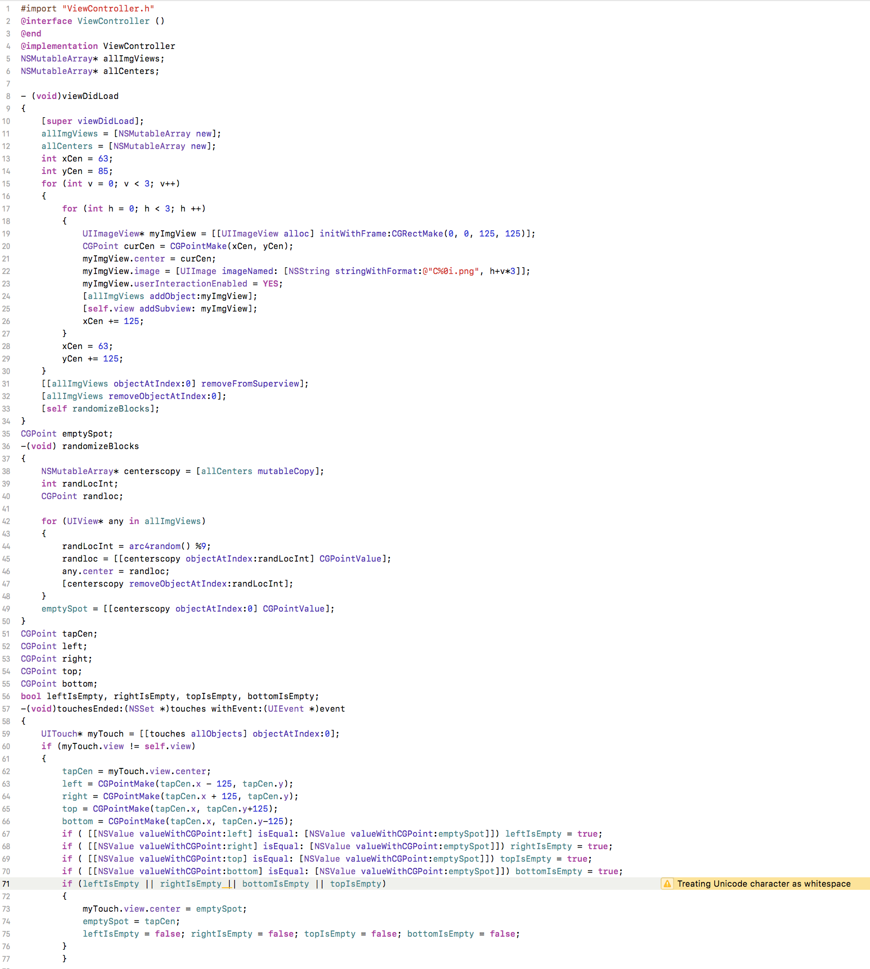Image resolution: width=870 pixels, height=969 pixels.
Task: Click 'top = CGPointMake(tapCen.x, tapCen.y+125);'
Action: point(170,809)
